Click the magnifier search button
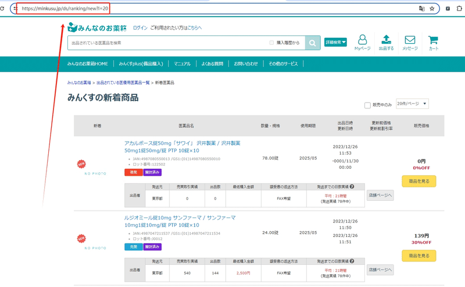Viewport: 465px width, 287px height. pyautogui.click(x=313, y=42)
